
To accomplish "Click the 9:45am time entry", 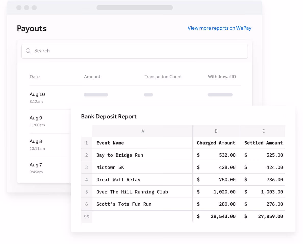I will [x=36, y=172].
